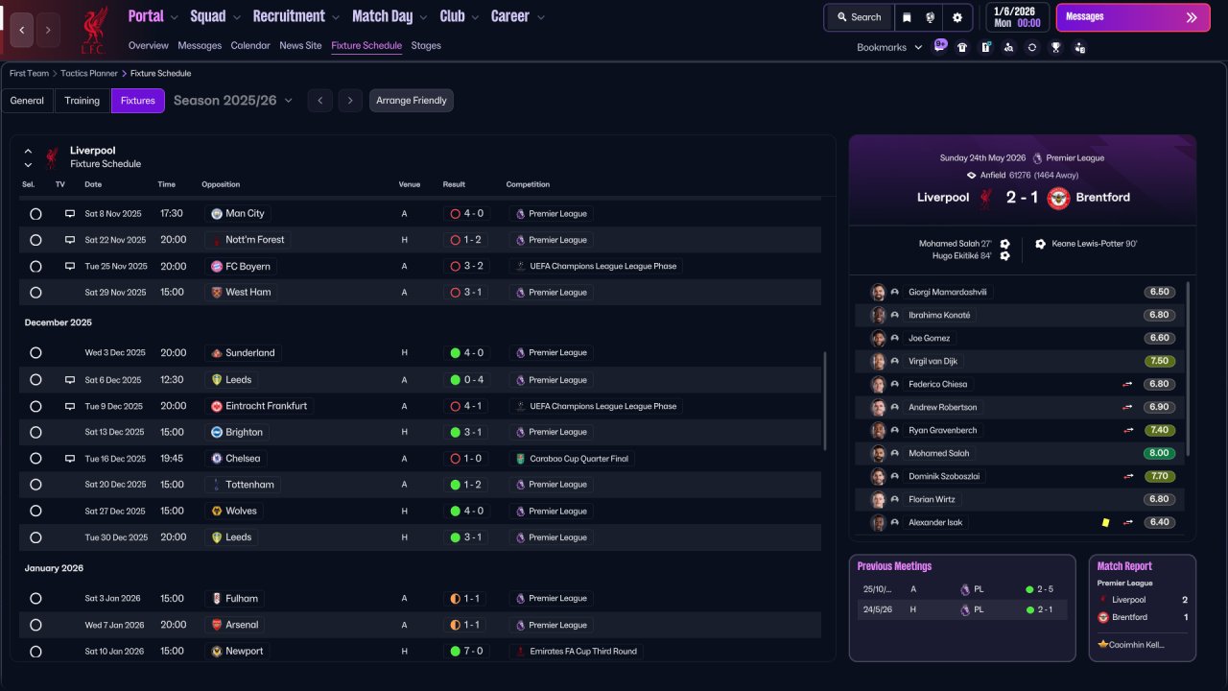The height and width of the screenshot is (691, 1228).
Task: Click the date and time display
Action: pyautogui.click(x=1017, y=17)
